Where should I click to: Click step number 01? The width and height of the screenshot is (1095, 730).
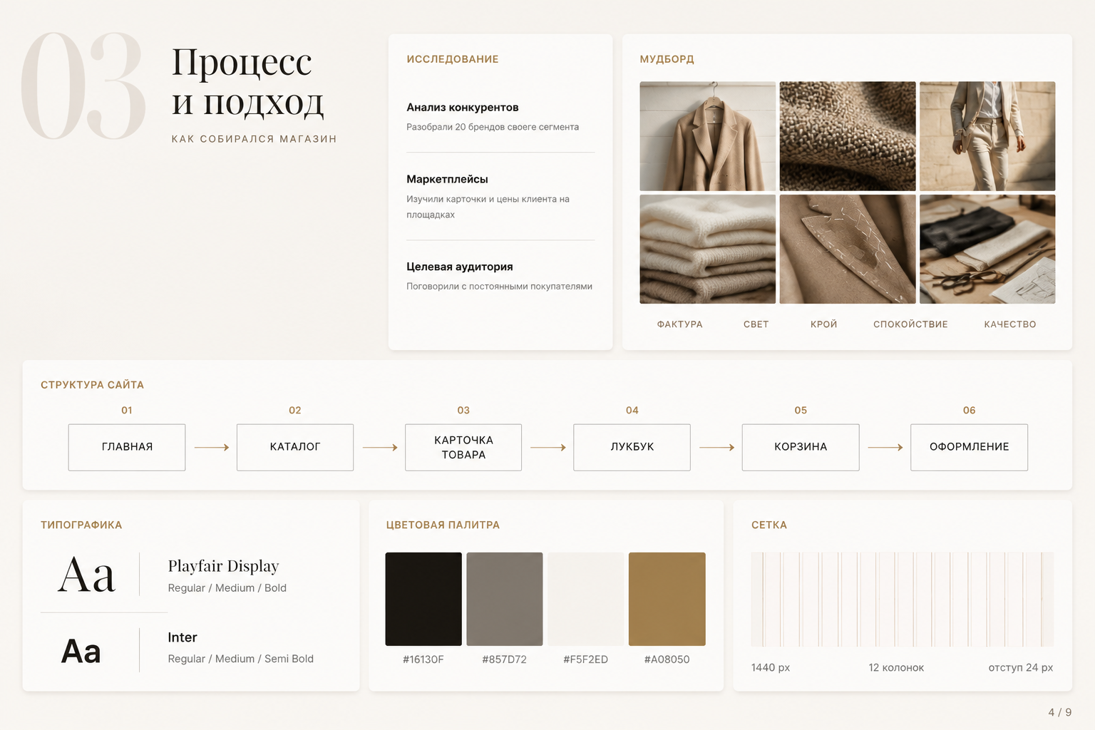coord(127,411)
